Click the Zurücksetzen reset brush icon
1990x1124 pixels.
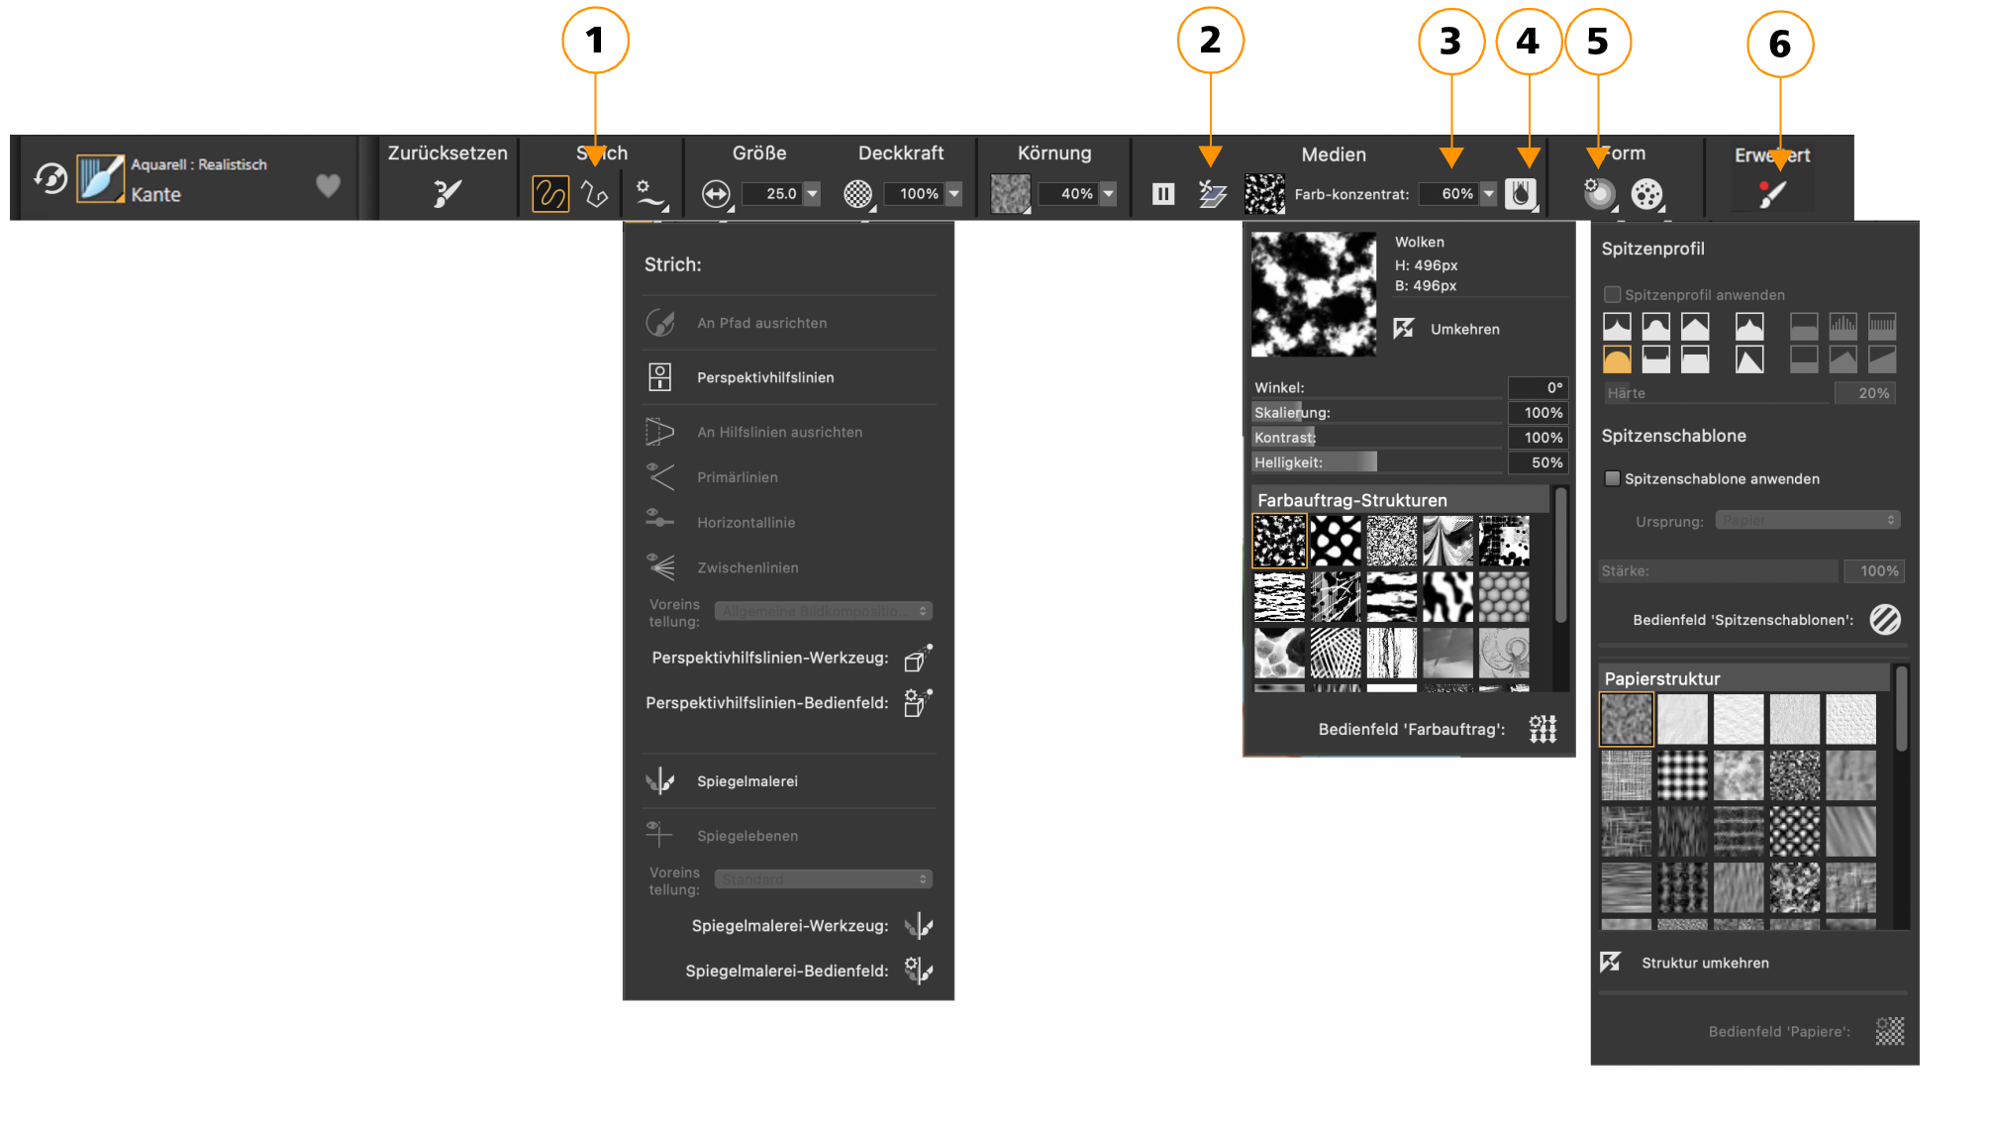click(448, 193)
